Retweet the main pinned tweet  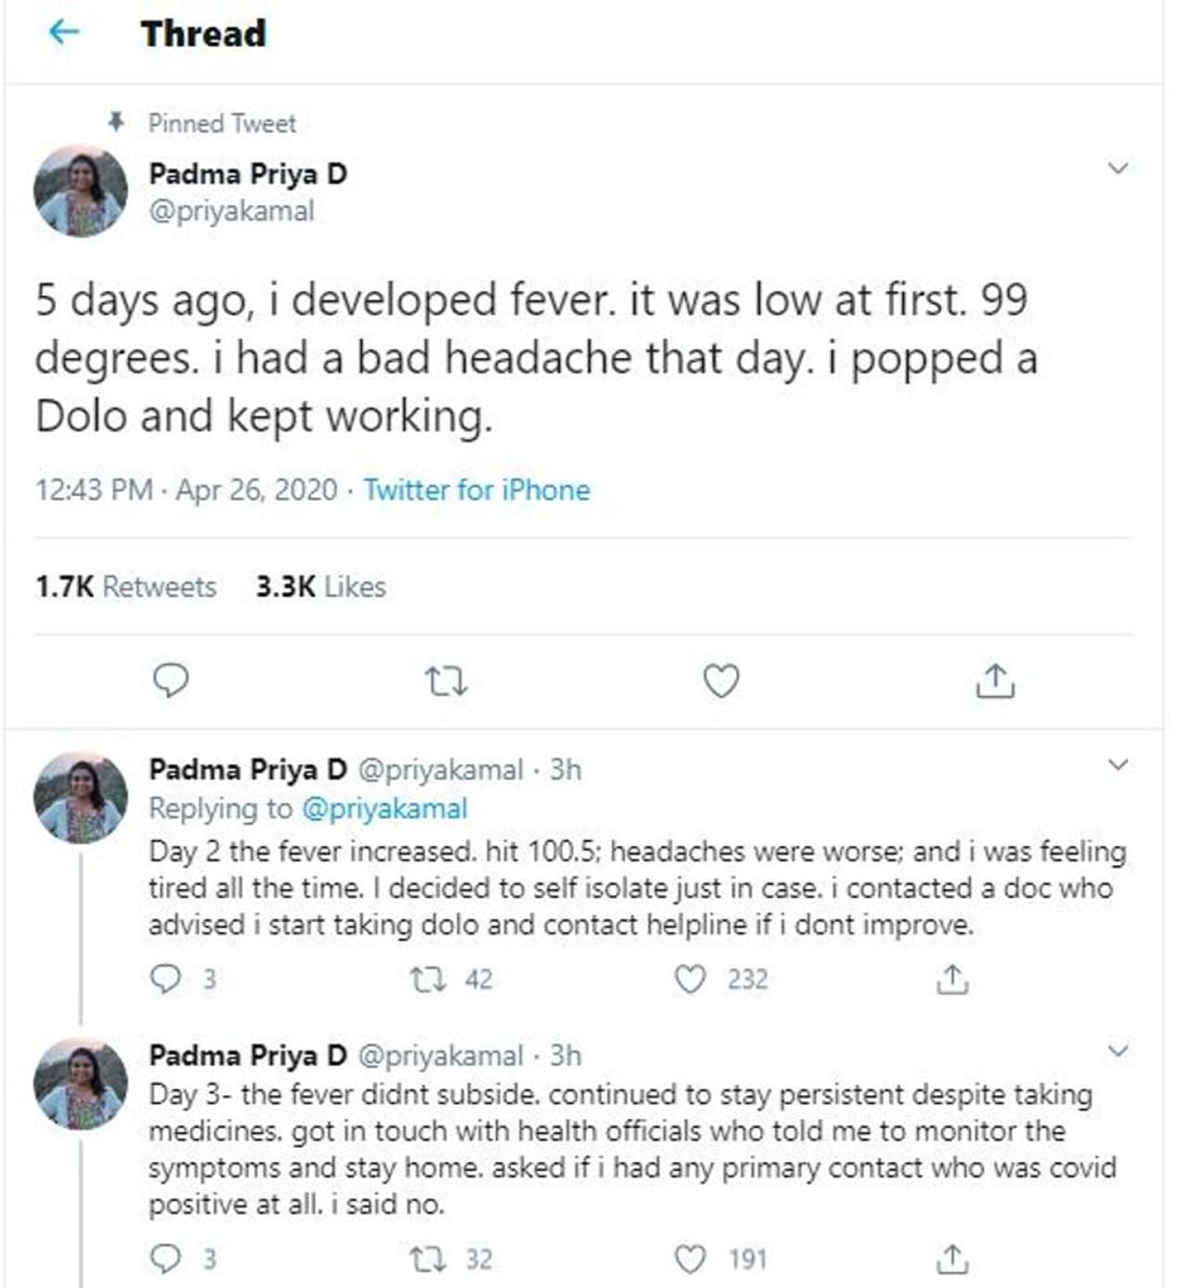pos(445,682)
